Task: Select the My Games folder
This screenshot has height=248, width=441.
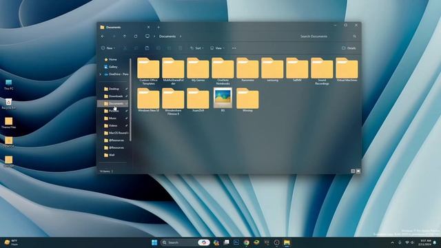Action: tap(198, 70)
